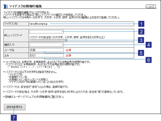161x121 pixels.
Task: Click the お客様ドメイン名(トップレベルを除く) bullet
Action: coord(28,79)
